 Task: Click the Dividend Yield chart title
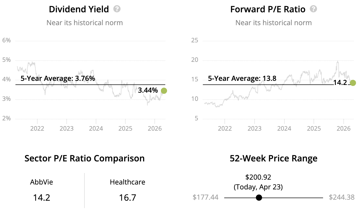[x=79, y=9]
